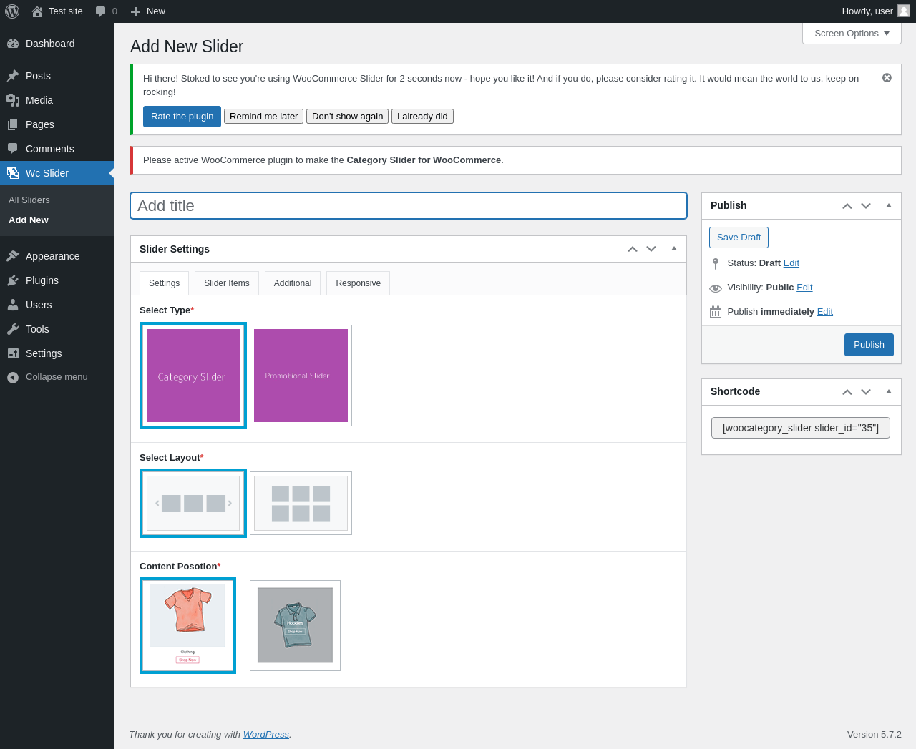Move Shortcode panel up
The image size is (916, 749).
coord(847,392)
